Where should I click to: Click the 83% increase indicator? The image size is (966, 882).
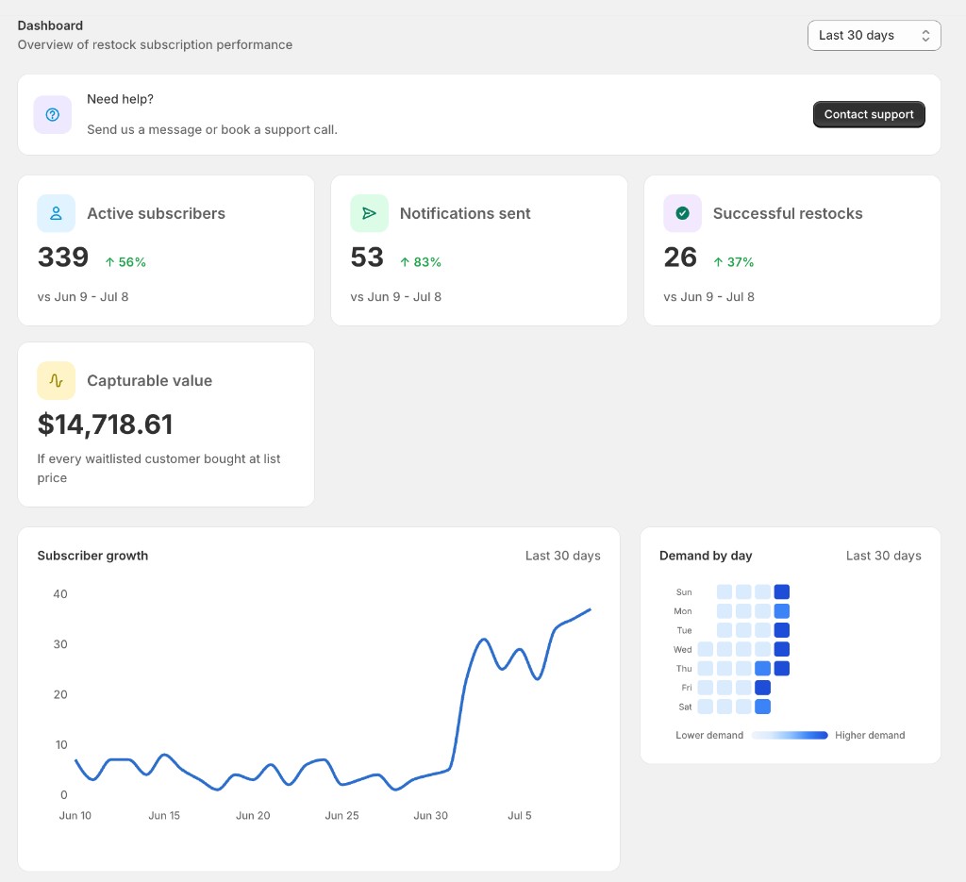(420, 262)
